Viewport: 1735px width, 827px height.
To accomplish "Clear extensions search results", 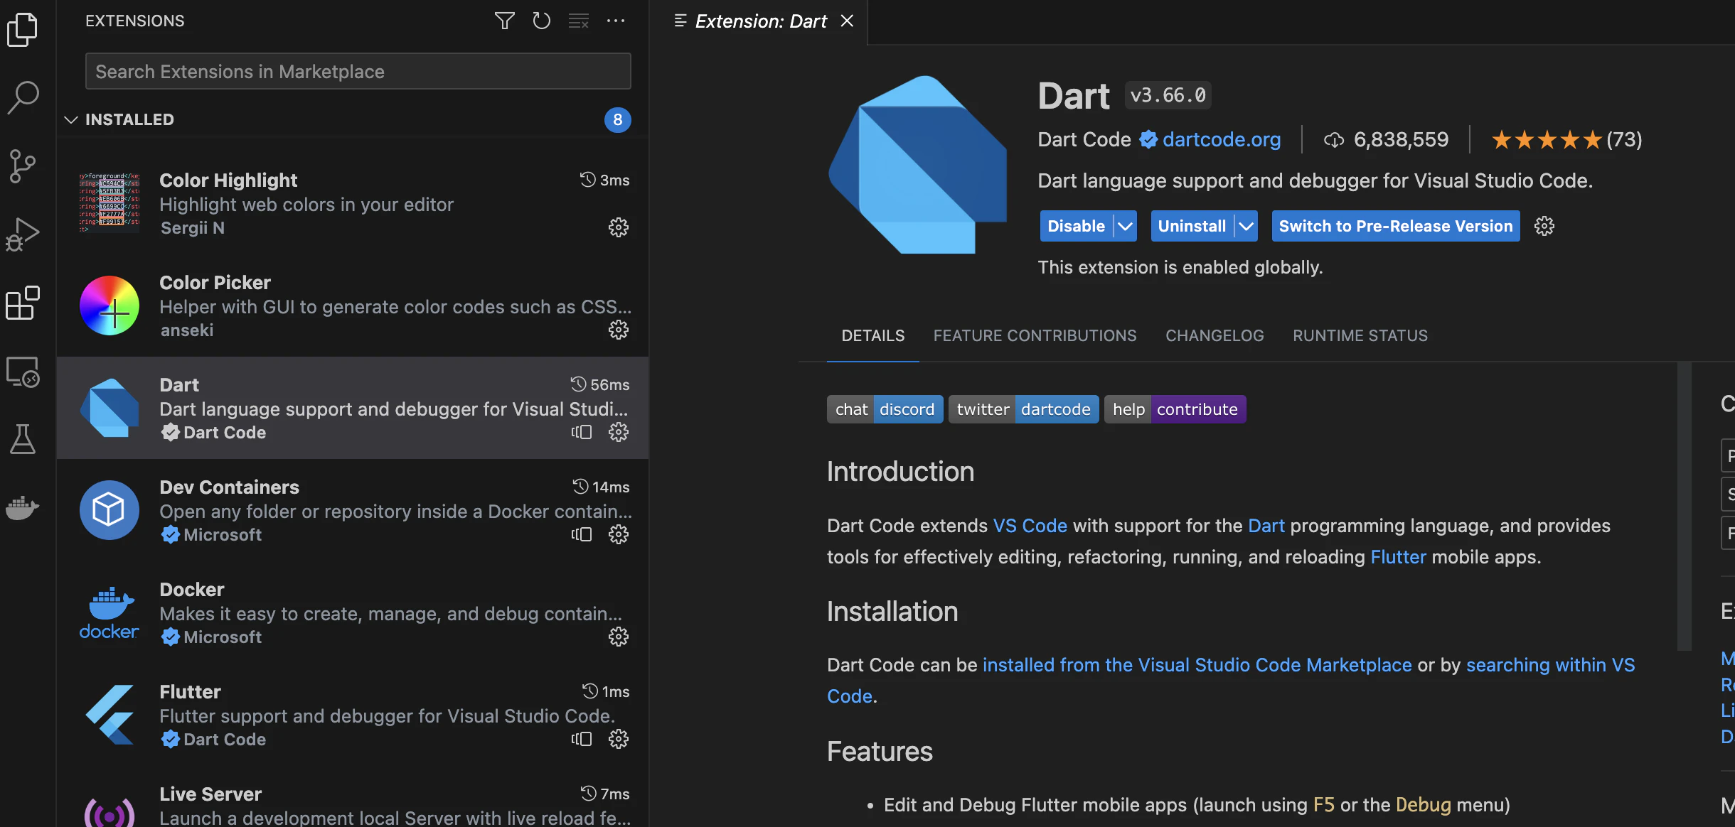I will (x=579, y=21).
